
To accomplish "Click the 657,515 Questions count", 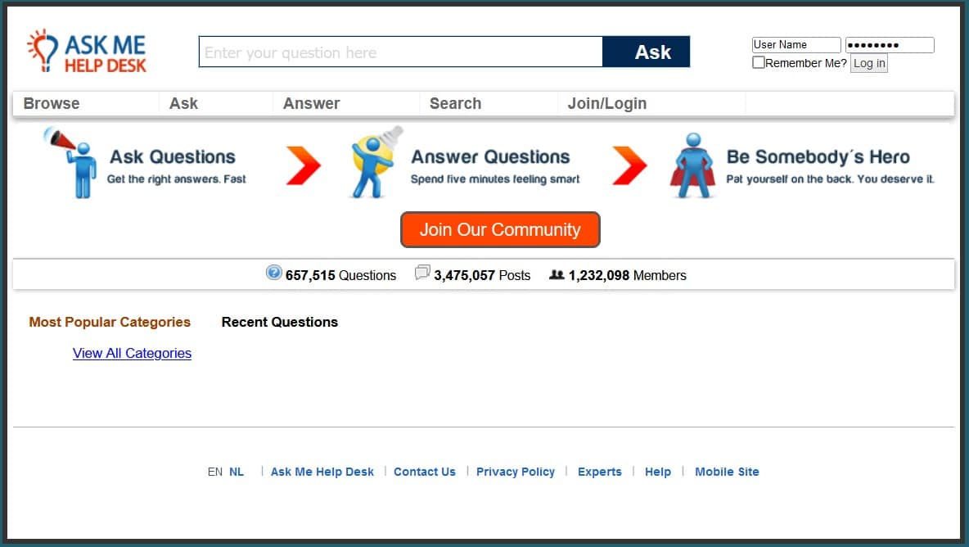I will click(340, 275).
